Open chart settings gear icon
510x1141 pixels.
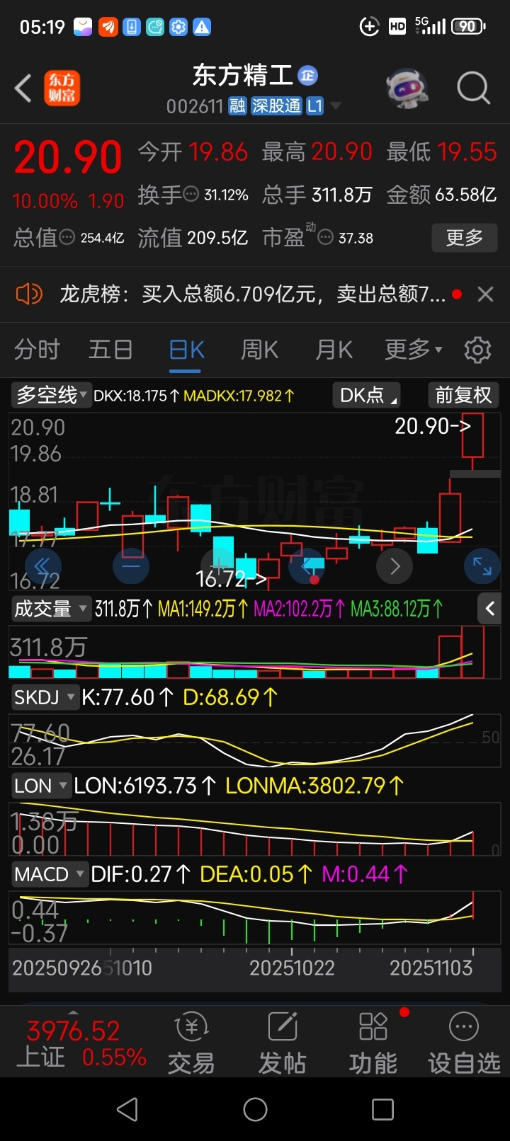coord(477,350)
